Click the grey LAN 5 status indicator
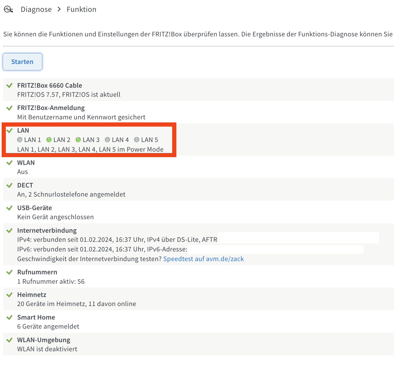 (x=137, y=140)
